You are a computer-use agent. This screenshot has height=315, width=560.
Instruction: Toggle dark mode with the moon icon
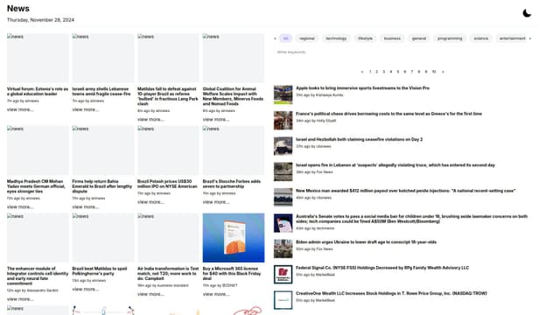click(527, 14)
